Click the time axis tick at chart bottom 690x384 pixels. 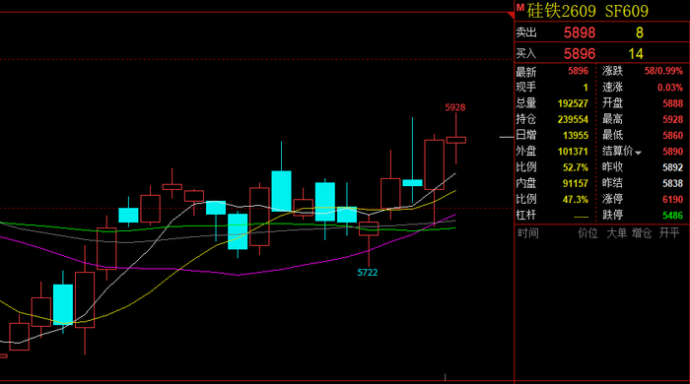pyautogui.click(x=445, y=377)
